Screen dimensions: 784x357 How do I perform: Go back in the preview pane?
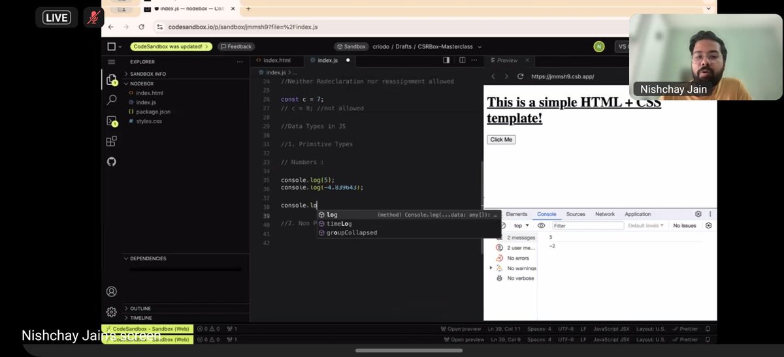coord(493,76)
